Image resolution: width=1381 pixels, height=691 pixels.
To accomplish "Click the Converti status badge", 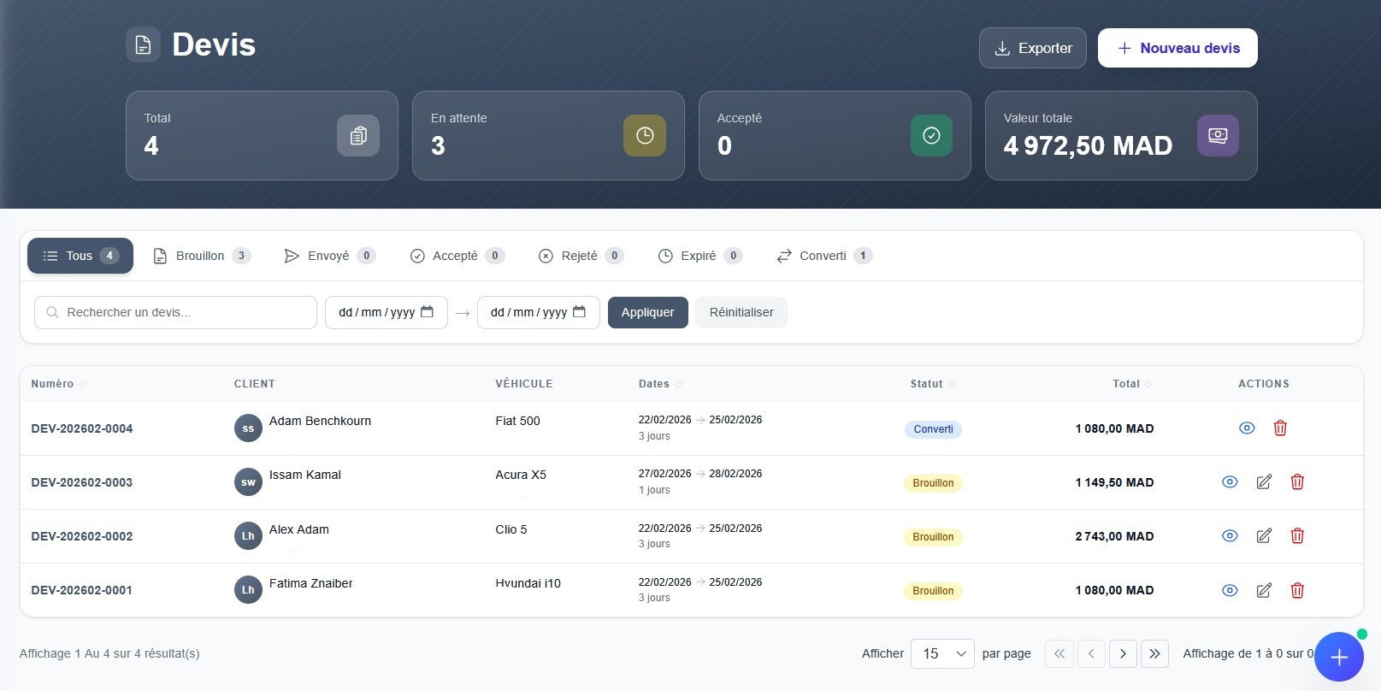I will (933, 429).
